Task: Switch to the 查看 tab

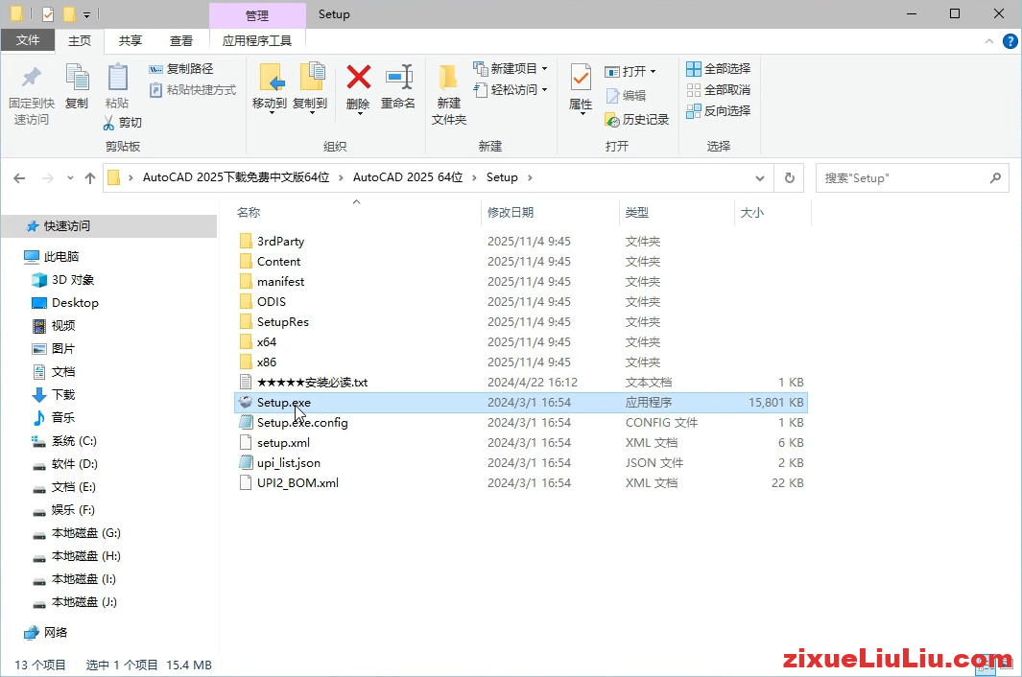Action: click(x=182, y=40)
